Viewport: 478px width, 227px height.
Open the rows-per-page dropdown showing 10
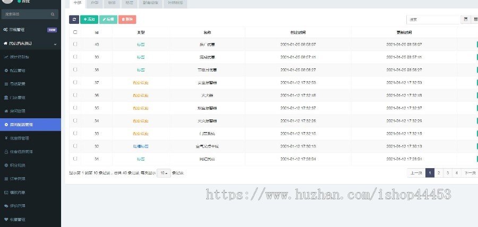tap(164, 173)
